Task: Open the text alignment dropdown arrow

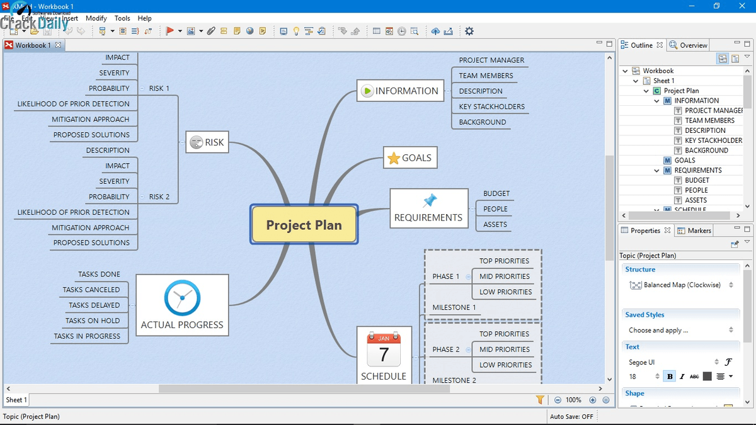Action: pos(731,377)
